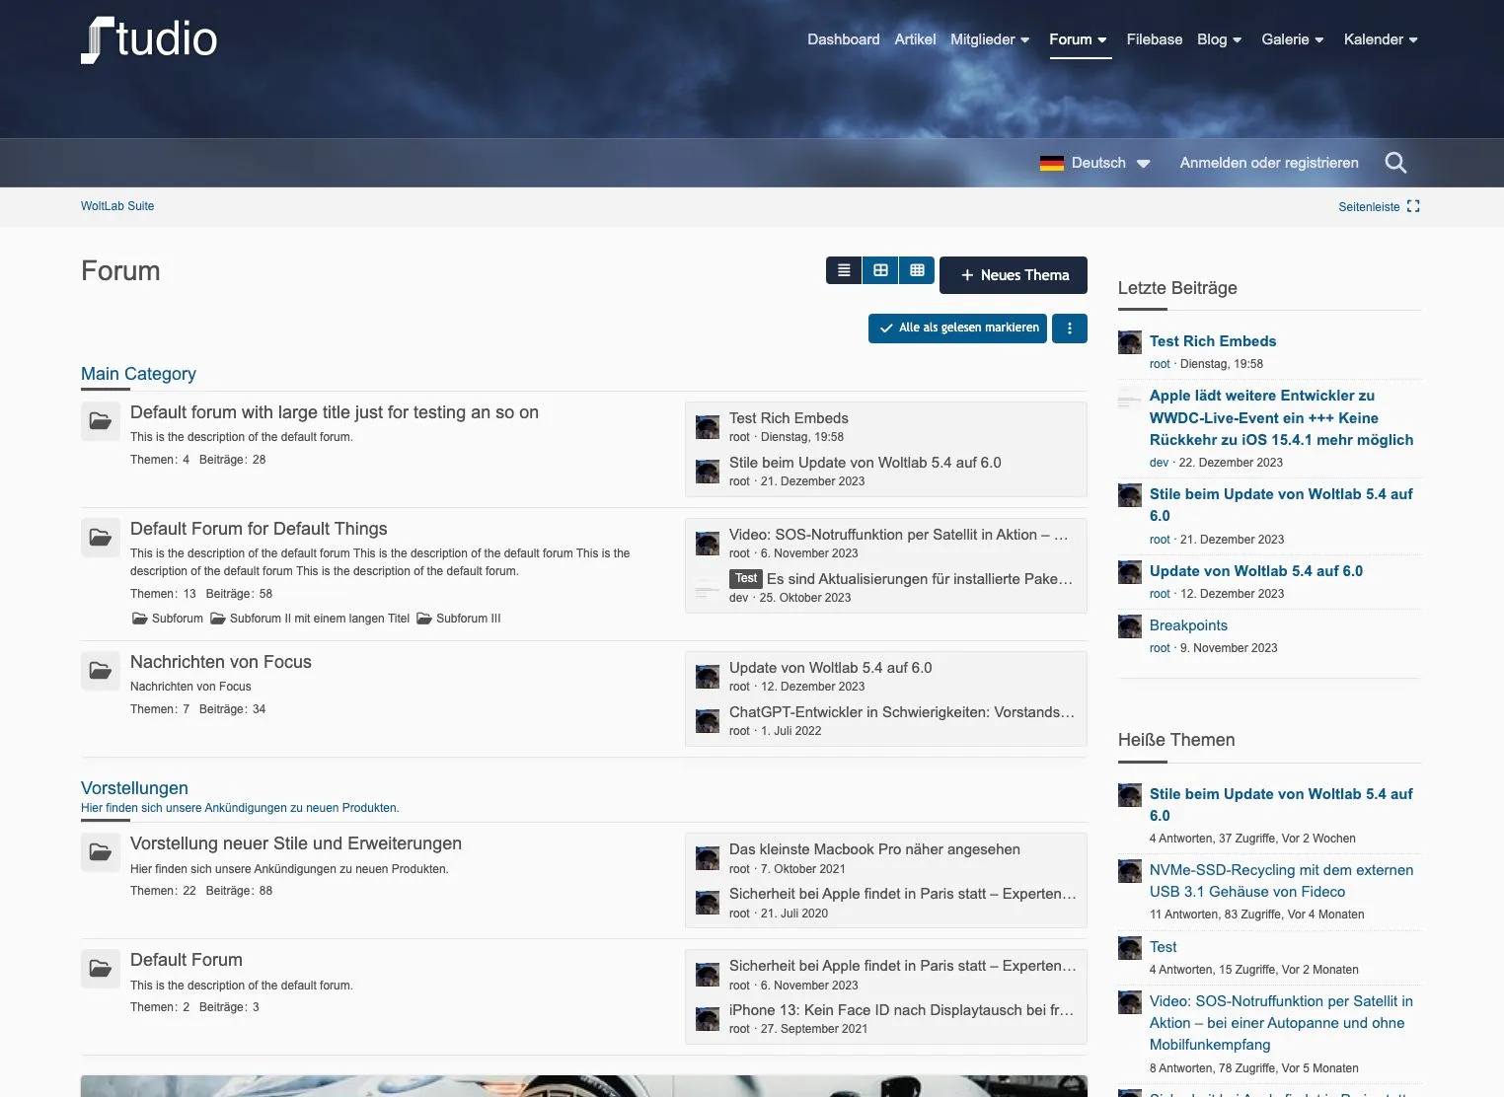Switch to compact table view icon
This screenshot has width=1504, height=1097.
point(917,270)
